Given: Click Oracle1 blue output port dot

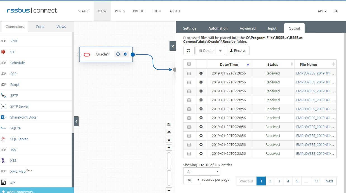Looking at the screenshot, I should coord(133,55).
